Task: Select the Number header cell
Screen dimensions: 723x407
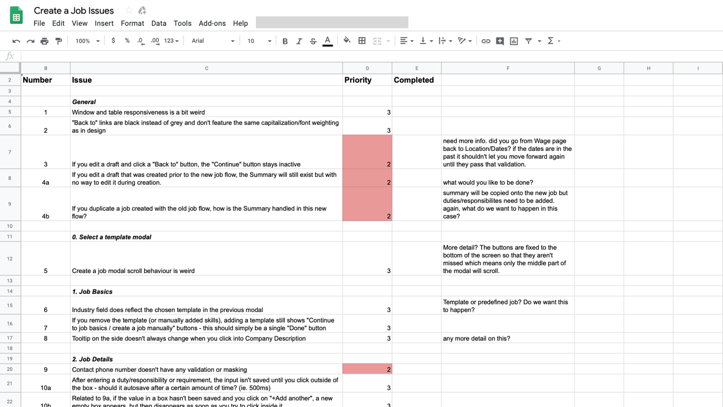Action: (46, 80)
